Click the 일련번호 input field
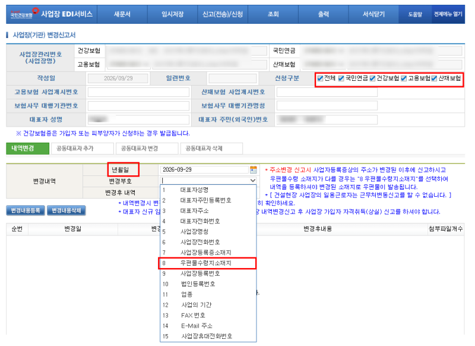The width and height of the screenshot is (475, 346). 233,78
